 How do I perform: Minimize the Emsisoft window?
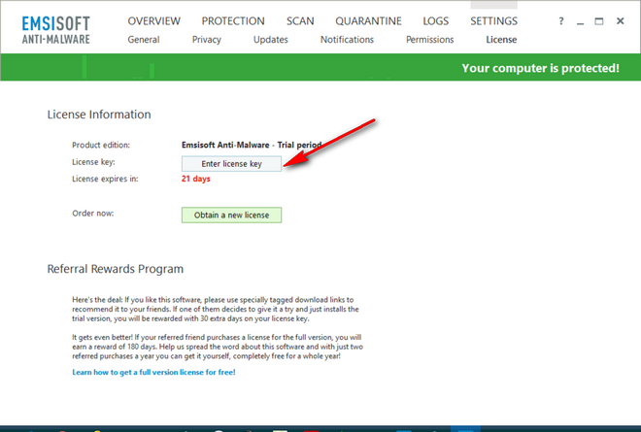(x=580, y=22)
